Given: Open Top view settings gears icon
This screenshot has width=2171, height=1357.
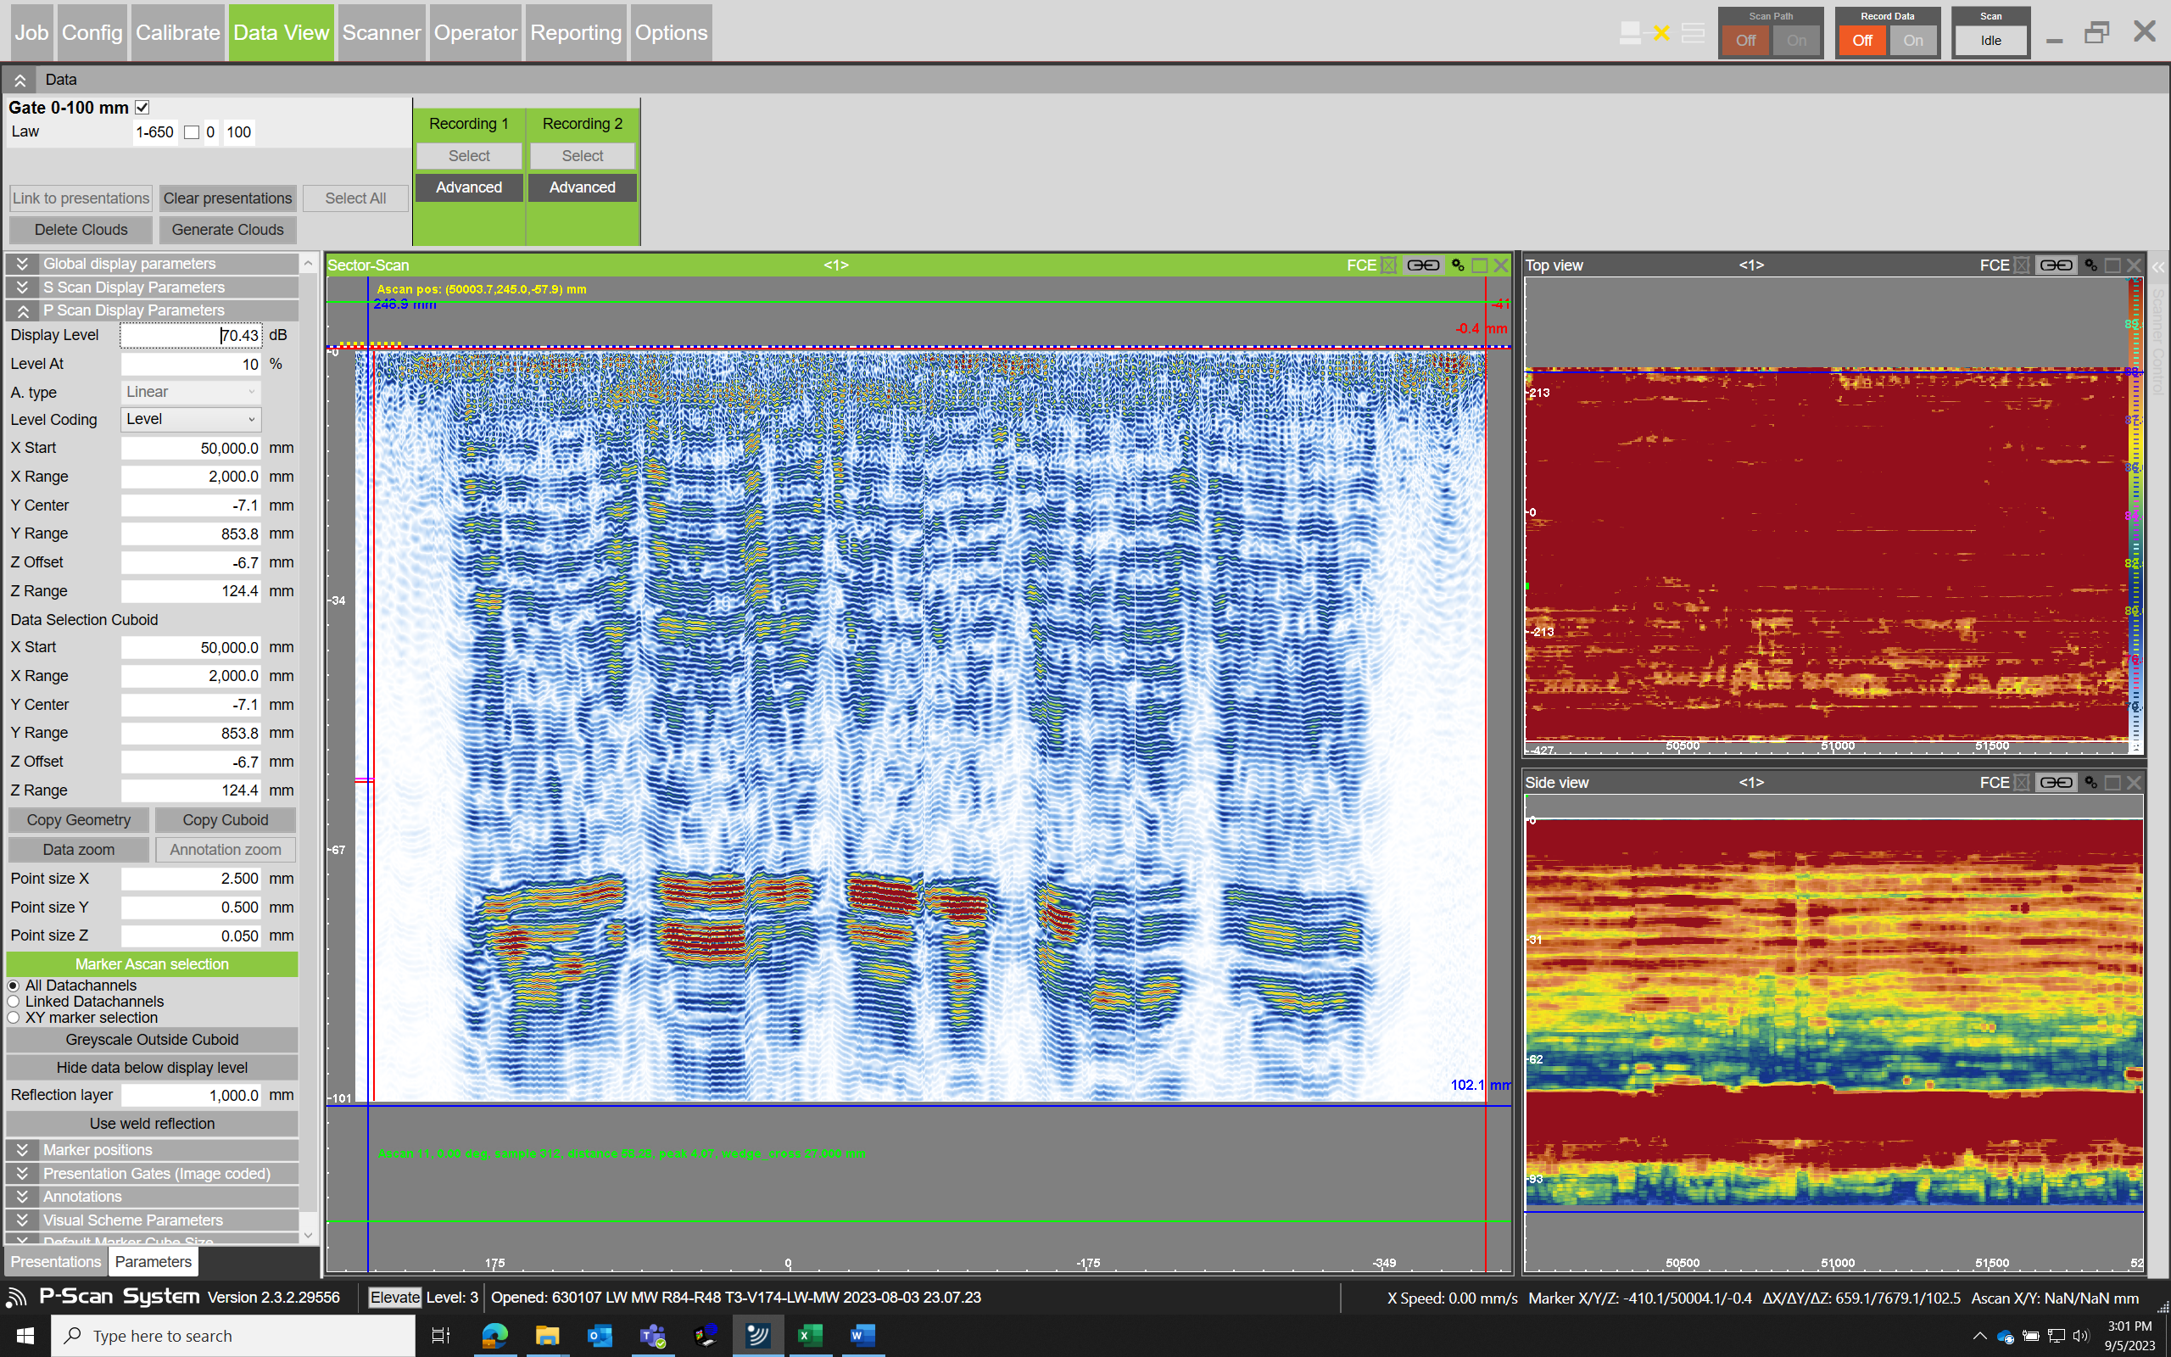Looking at the screenshot, I should pos(2090,265).
